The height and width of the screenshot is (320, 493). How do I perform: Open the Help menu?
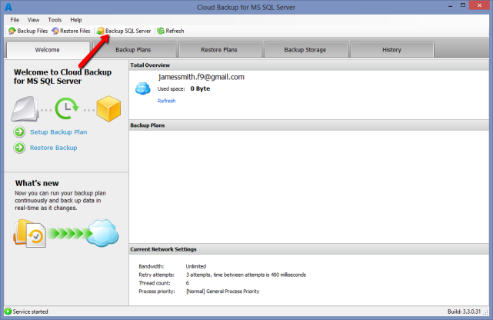point(76,19)
